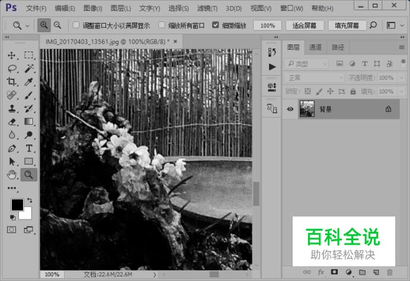
Task: Open the 滤镜(T) menu
Action: click(x=207, y=8)
